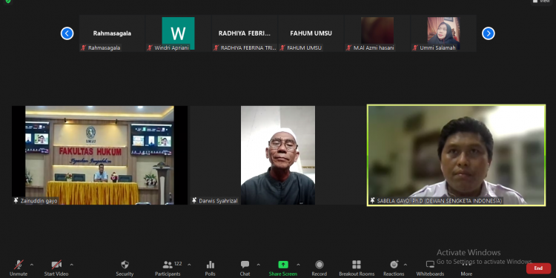Select Ummi Salamah video tile
Viewport: 556px width, 278px height.
click(x=443, y=33)
